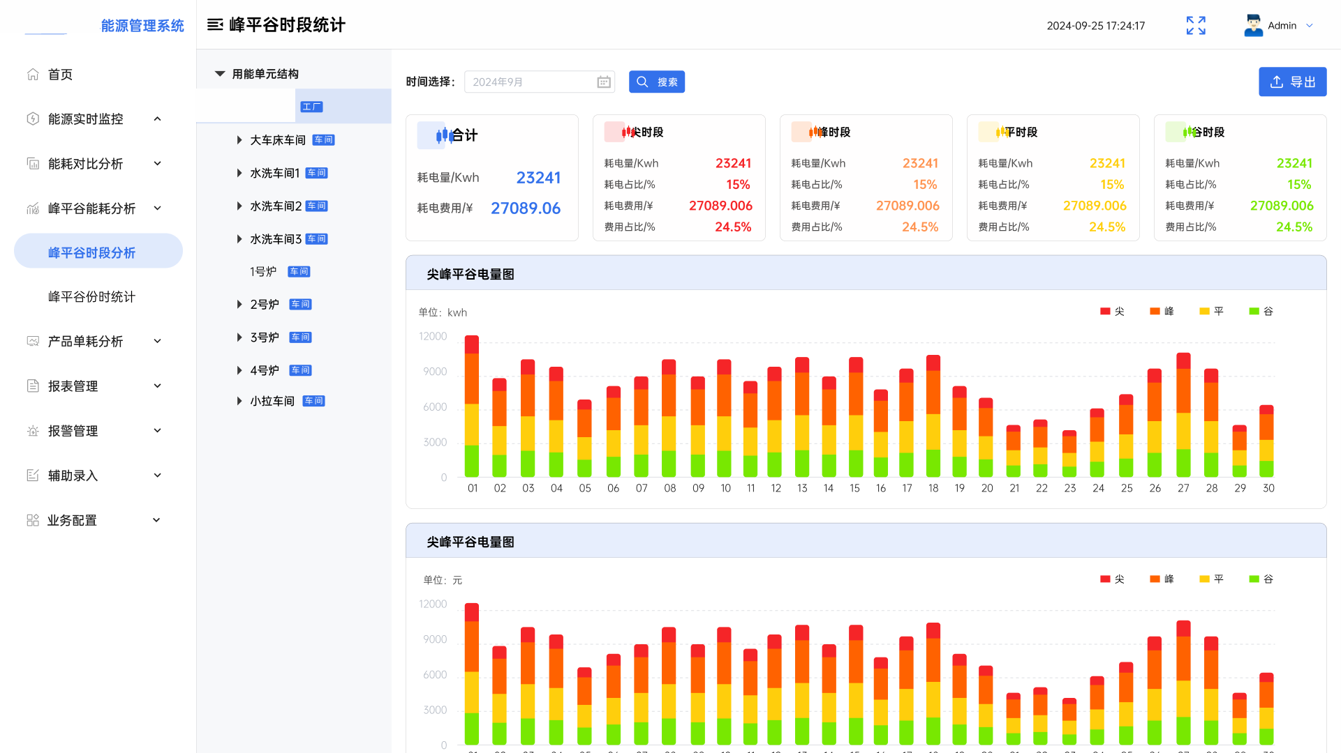Collapse the 用能单元结构 tree root
Viewport: 1341px width, 753px height.
220,74
